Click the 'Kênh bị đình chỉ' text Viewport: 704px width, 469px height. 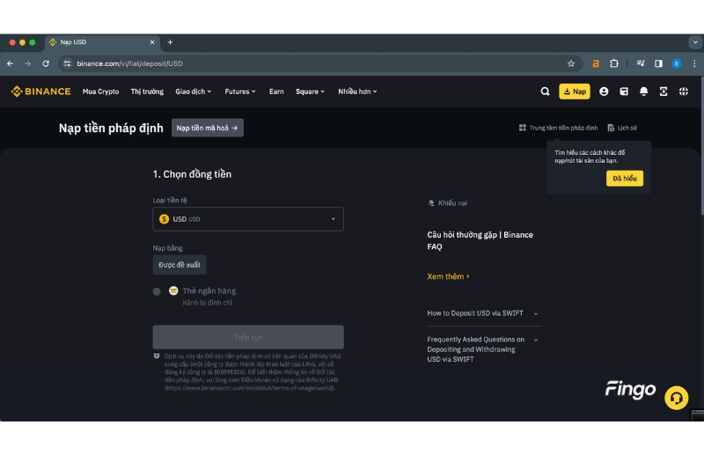point(208,303)
